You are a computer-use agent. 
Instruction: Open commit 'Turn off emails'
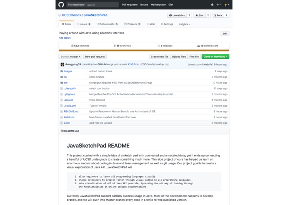(x=98, y=106)
